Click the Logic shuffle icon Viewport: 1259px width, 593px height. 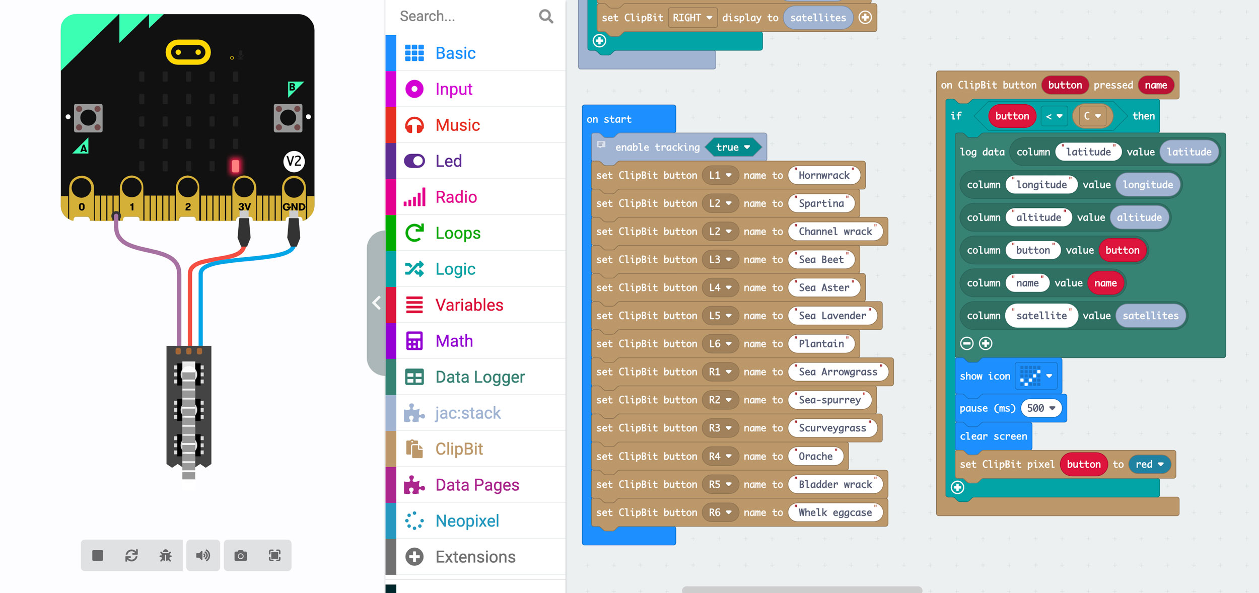(414, 269)
